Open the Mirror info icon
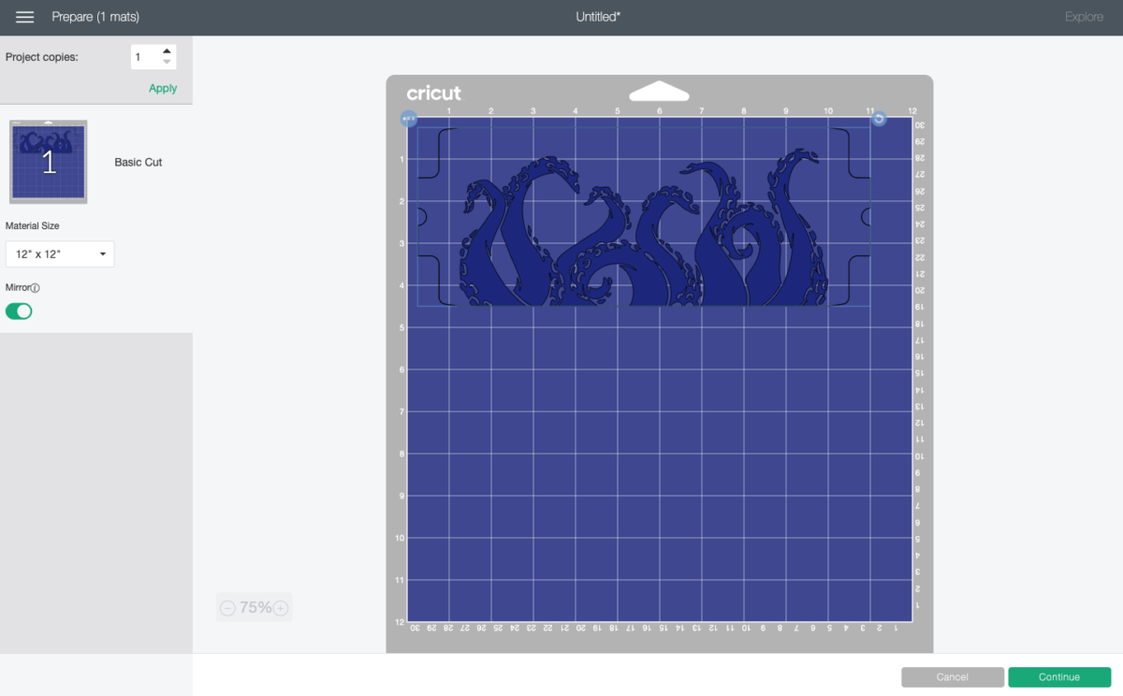Image resolution: width=1123 pixels, height=696 pixels. pos(36,288)
